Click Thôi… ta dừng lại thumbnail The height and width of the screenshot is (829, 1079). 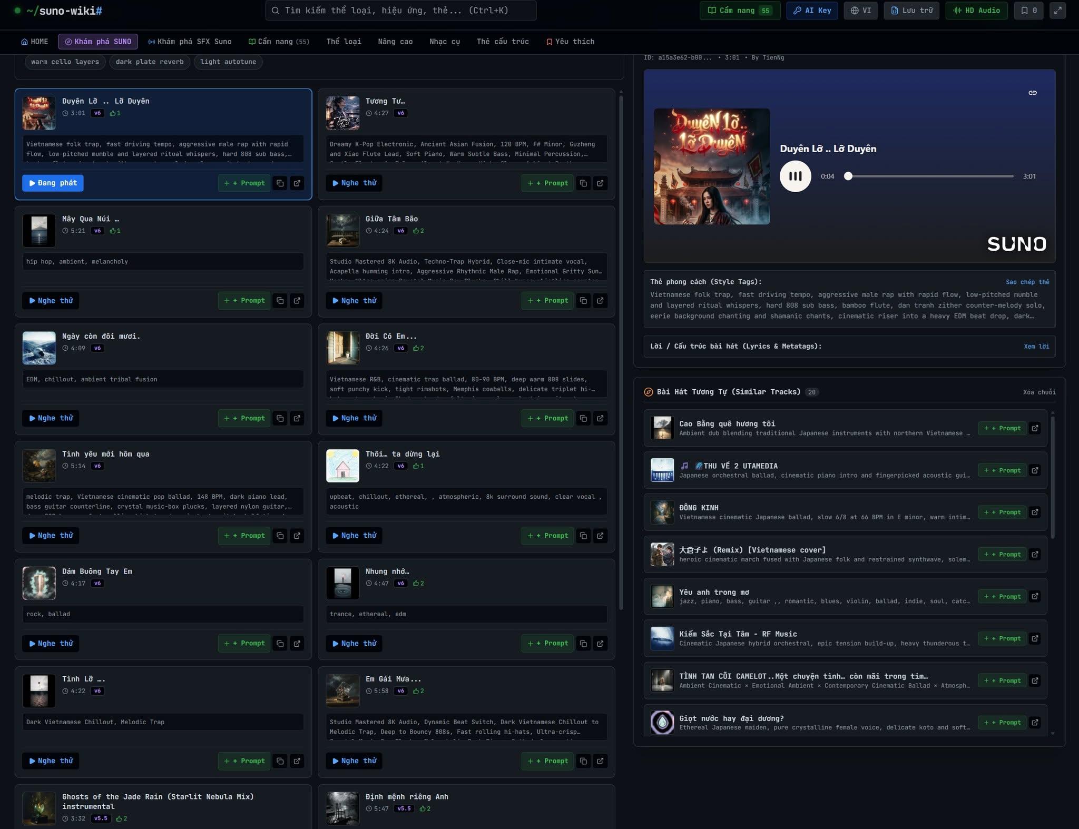342,466
